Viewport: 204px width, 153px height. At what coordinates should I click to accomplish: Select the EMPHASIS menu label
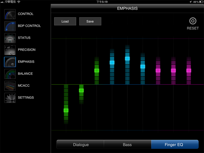pos(26,62)
